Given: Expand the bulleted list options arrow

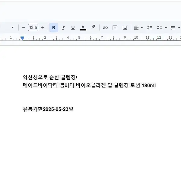Looking at the screenshot, I should [179, 28].
